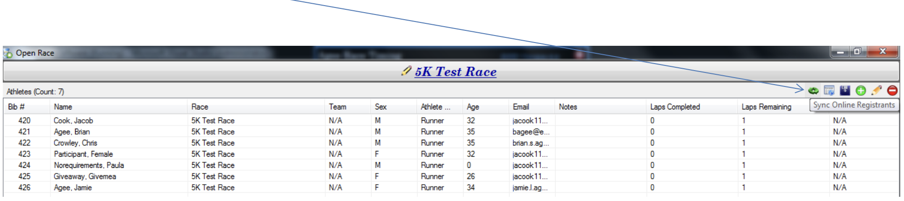The height and width of the screenshot is (201, 904).
Task: Click the Laps Completed column header
Action: click(675, 107)
